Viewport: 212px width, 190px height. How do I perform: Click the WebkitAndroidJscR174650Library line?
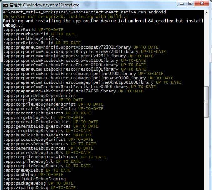[73, 91]
